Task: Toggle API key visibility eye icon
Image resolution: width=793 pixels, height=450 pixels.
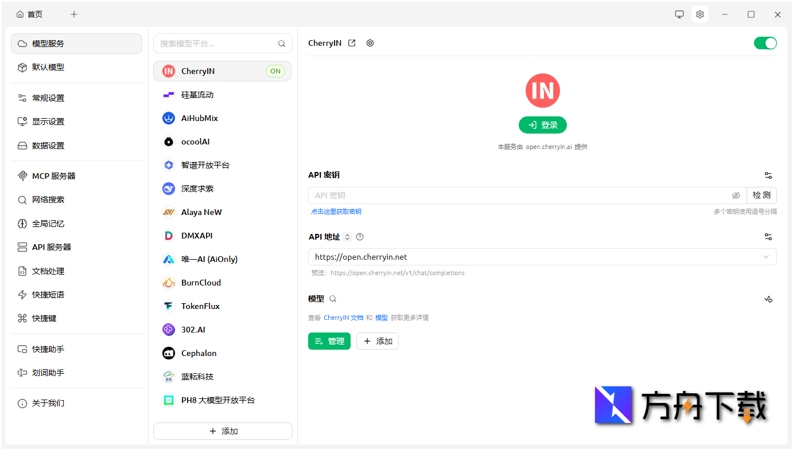Action: pos(736,195)
